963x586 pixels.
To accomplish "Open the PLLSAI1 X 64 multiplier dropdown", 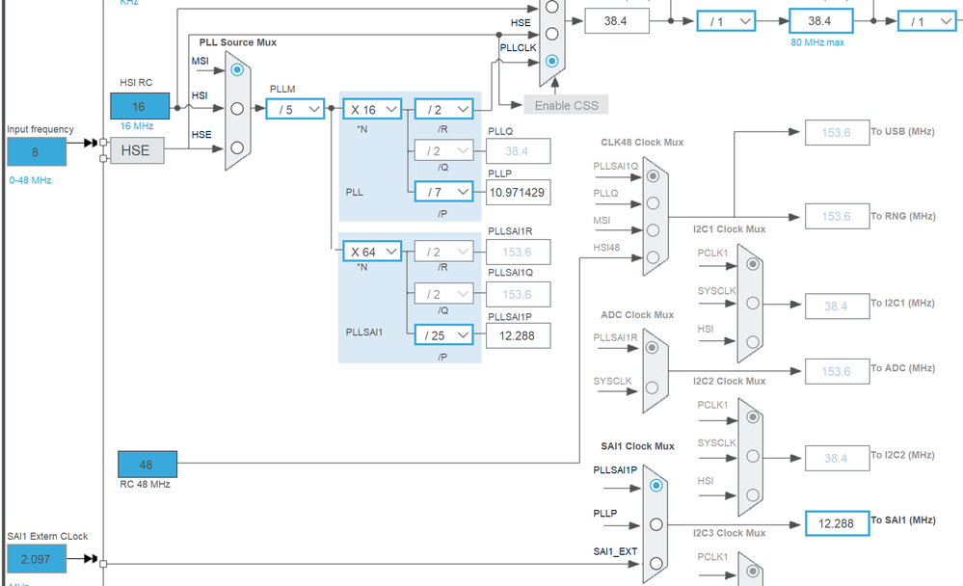I will pos(372,252).
